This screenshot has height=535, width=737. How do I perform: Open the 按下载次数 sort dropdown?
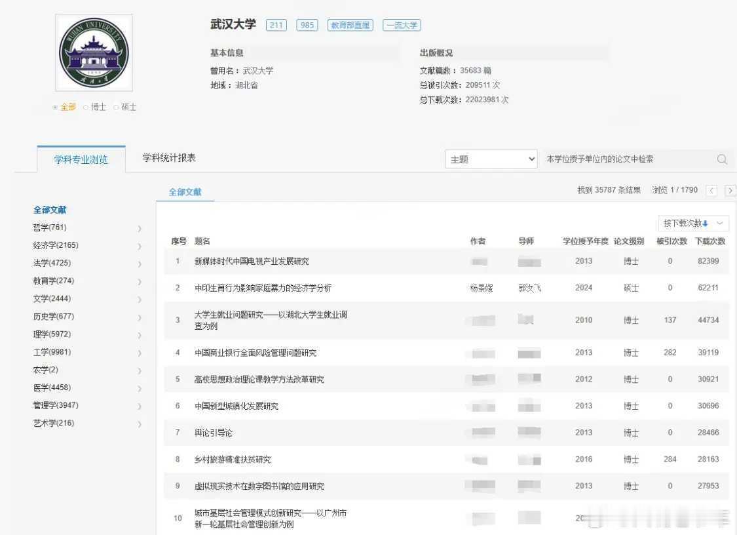coord(693,223)
